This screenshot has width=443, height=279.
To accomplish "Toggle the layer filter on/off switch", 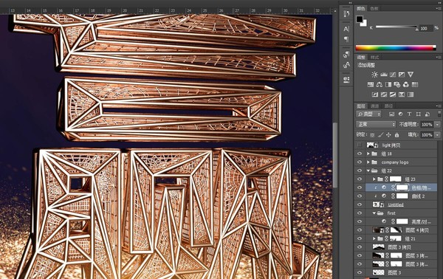I will [439, 114].
